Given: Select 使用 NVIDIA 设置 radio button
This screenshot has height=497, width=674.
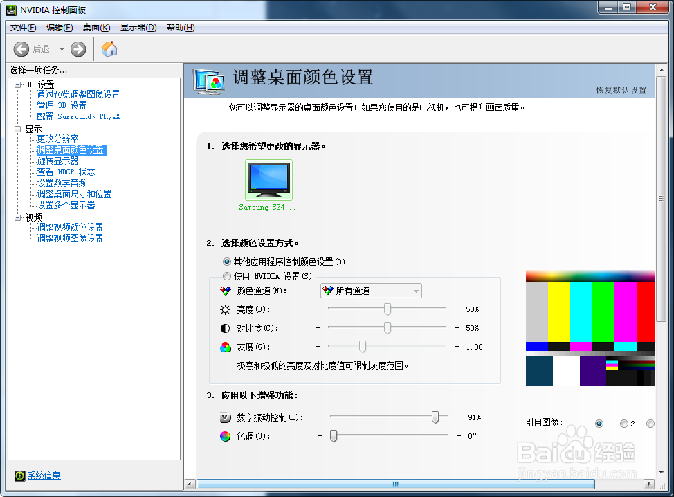Looking at the screenshot, I should click(227, 276).
